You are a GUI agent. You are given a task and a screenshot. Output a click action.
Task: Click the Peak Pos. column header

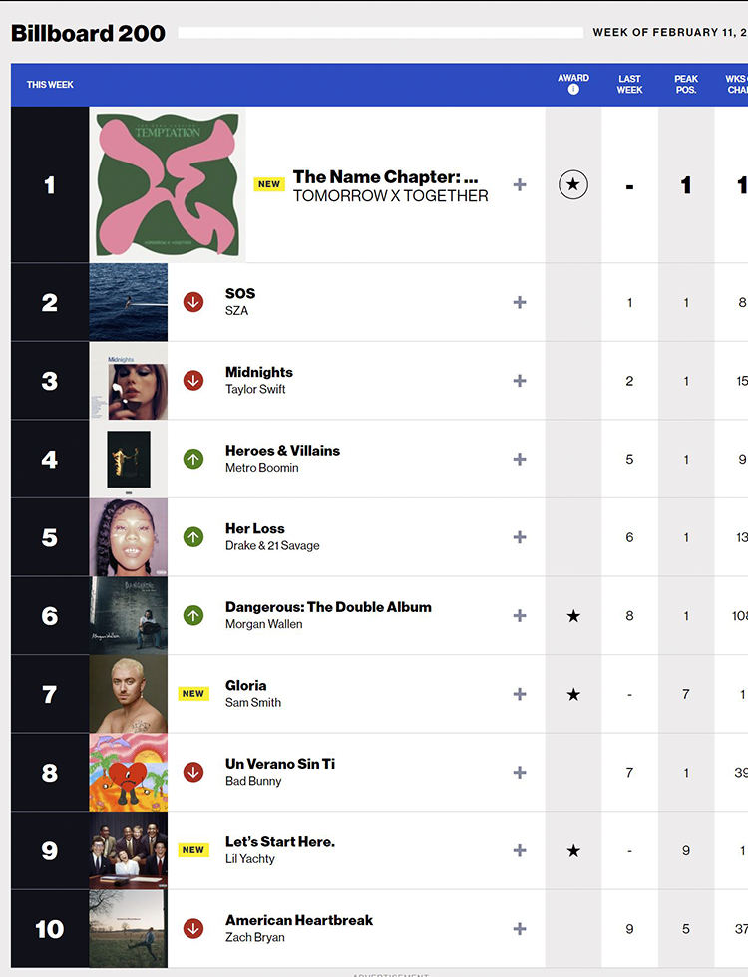tap(686, 84)
